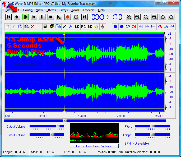Click the red X delete icon
Image resolution: width=181 pixels, height=157 pixels.
coord(33,26)
